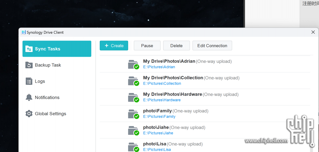Click the Backup Task folder icon
Viewport: 319px width, 152px height.
click(x=29, y=65)
